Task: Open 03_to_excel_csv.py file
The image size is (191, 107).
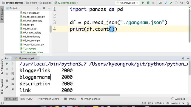Action: [32, 17]
